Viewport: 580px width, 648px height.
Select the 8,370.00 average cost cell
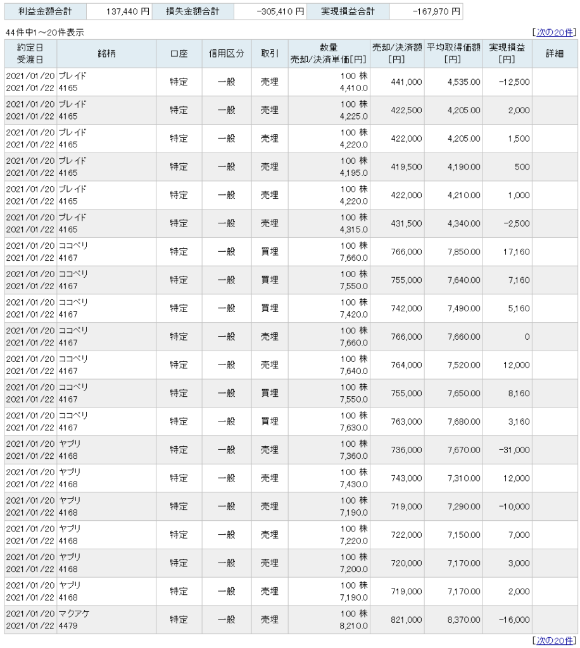pos(453,620)
